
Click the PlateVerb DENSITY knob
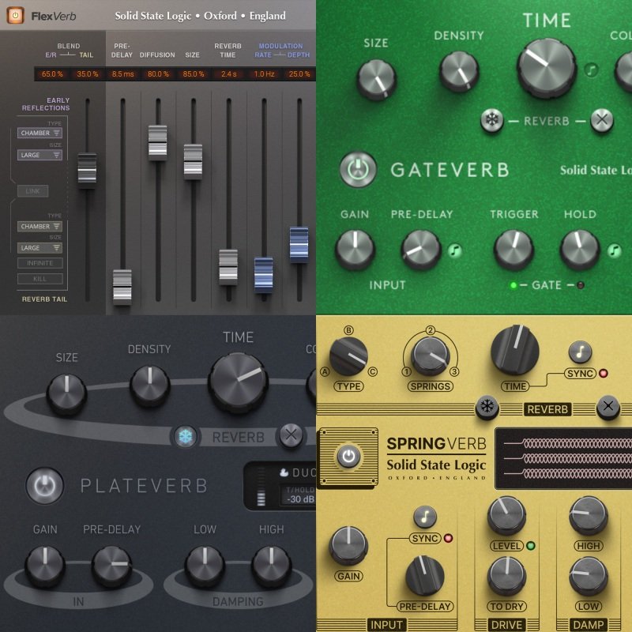(x=149, y=385)
